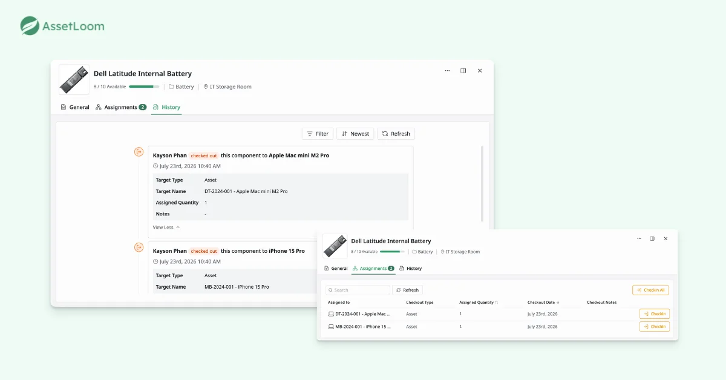The height and width of the screenshot is (380, 726).
Task: Click the 'iPhone 15 Pro' history title
Action: pos(287,251)
